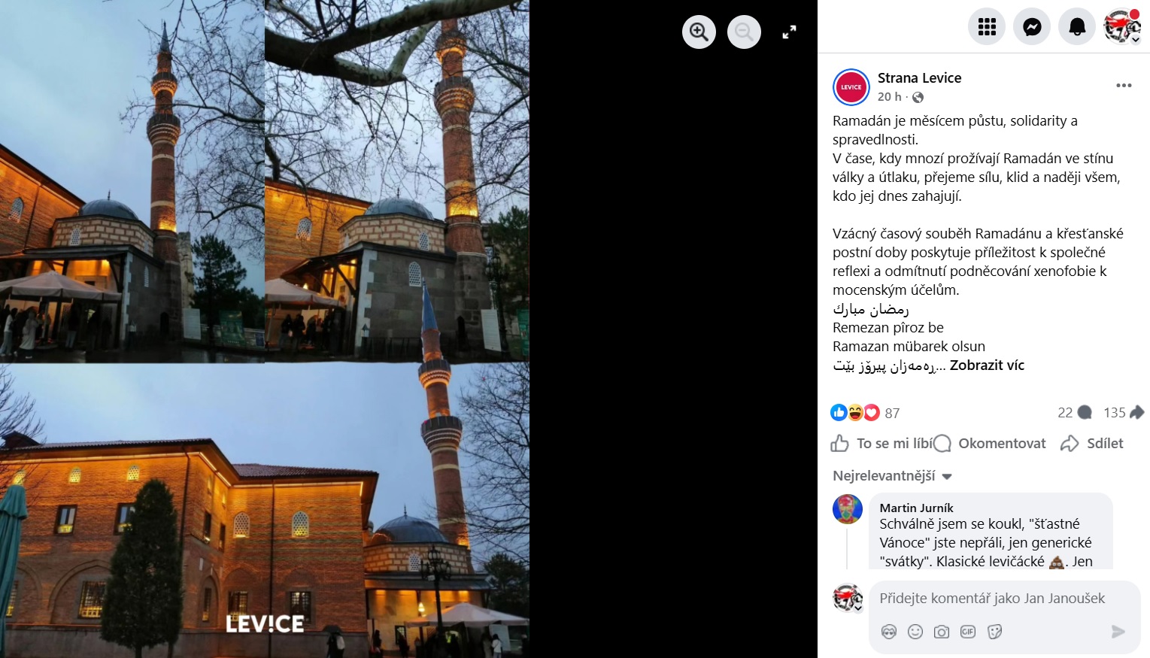This screenshot has height=658, width=1150.
Task: Open the Facebook menu grid
Action: pos(987,27)
